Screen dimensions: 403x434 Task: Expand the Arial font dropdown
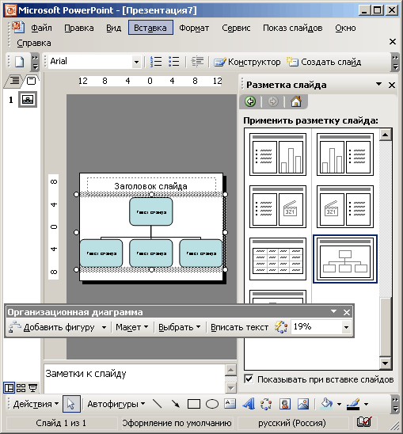coord(136,62)
